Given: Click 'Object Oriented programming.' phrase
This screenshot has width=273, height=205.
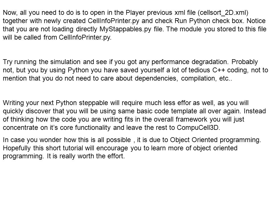Looking at the screenshot, I should pyautogui.click(x=216, y=140).
